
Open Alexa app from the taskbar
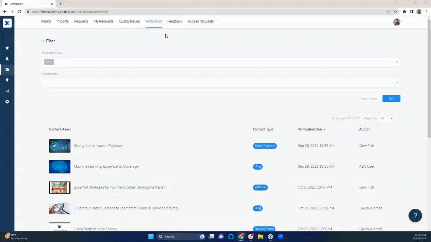pyautogui.click(x=231, y=237)
